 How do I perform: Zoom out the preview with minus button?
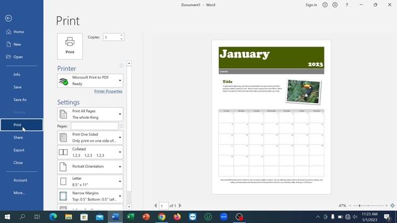pos(350,206)
